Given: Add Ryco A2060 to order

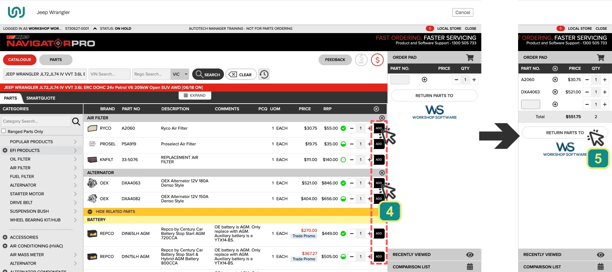Looking at the screenshot, I should 379,128.
